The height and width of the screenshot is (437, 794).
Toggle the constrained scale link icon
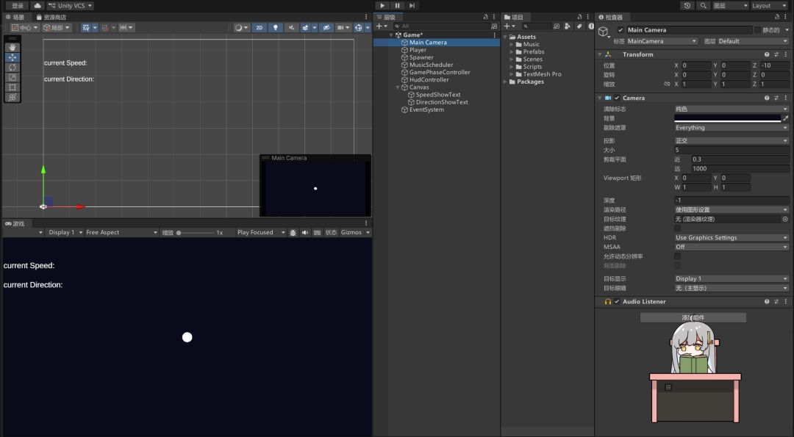click(x=666, y=84)
